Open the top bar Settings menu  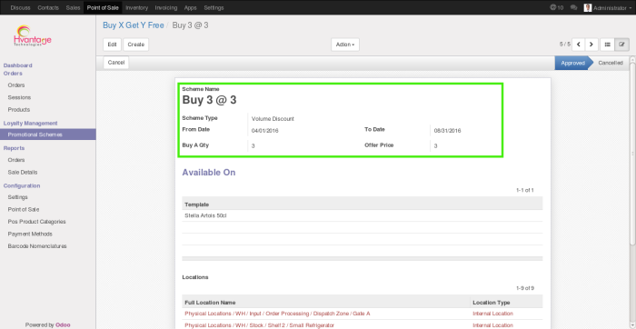[x=214, y=7]
